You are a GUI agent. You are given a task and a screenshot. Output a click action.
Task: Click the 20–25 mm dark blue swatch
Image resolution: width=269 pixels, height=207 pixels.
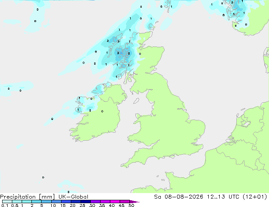pos(76,202)
